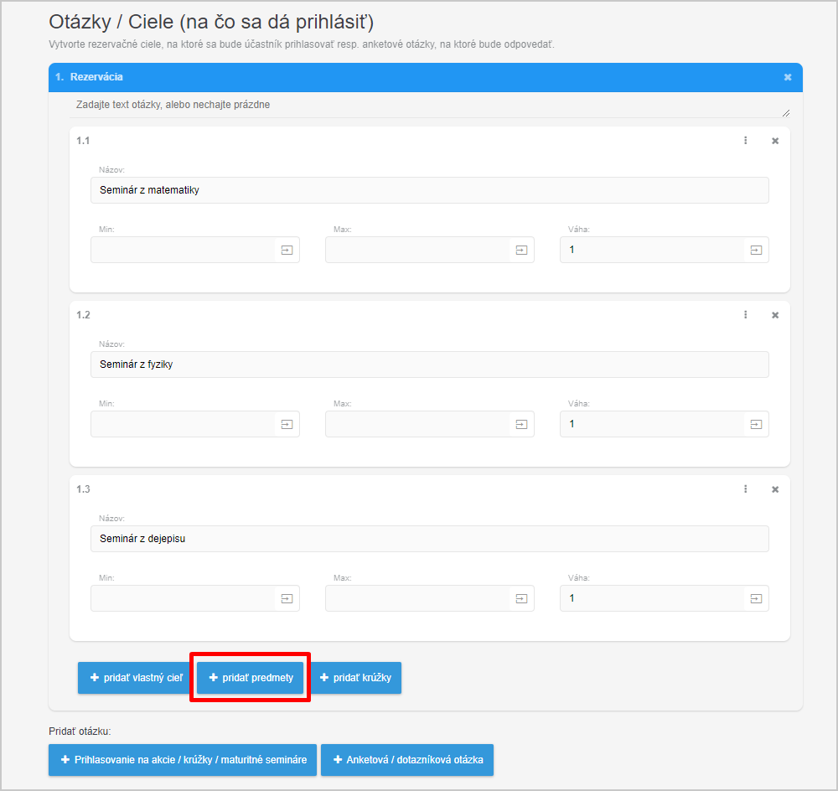Screen dimensions: 838x791
Task: Add a custom target with pridať vlastný cieľ
Action: [x=135, y=678]
